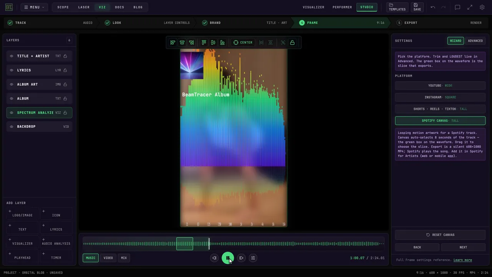Screen dimensions: 492x277
Task: Toggle Album Art layer visibility
Action: click(12, 84)
